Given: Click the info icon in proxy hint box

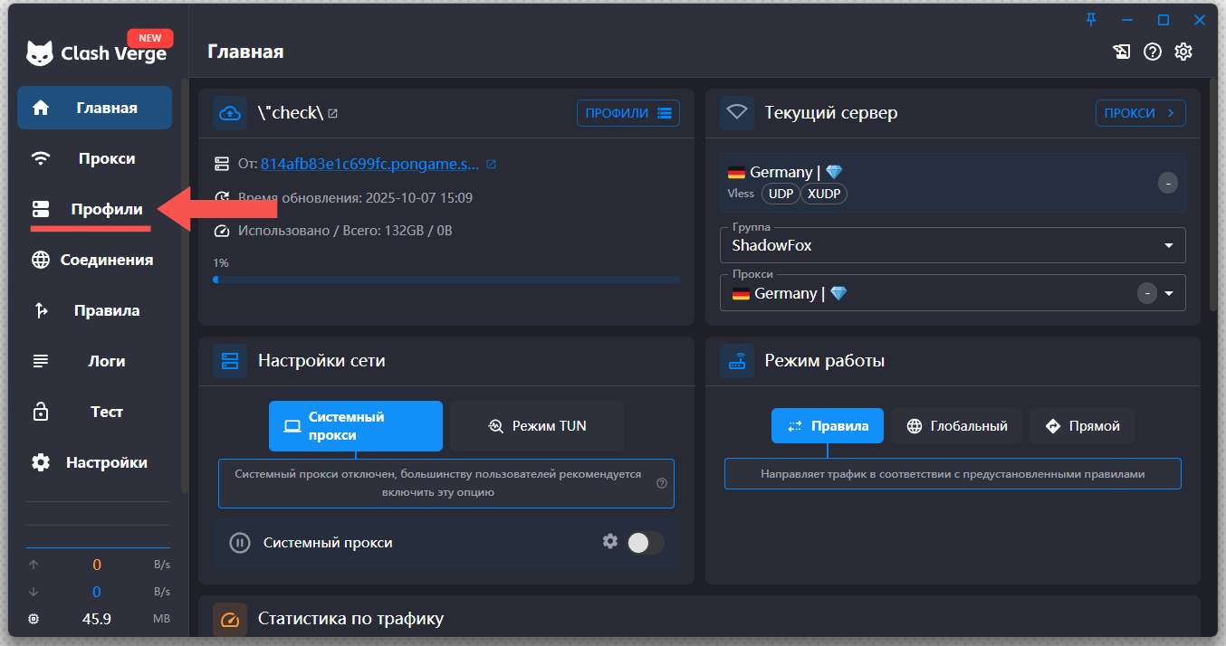Looking at the screenshot, I should point(661,483).
